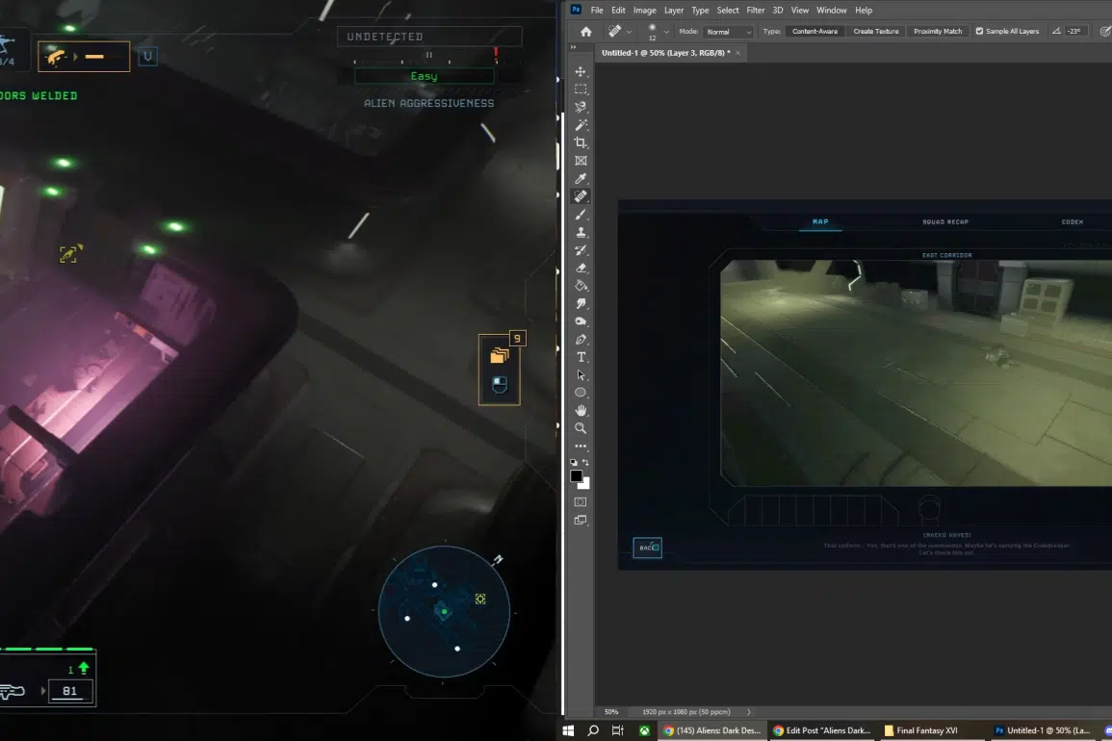Toggle pressure-for-size icon in options bar

tap(1105, 31)
